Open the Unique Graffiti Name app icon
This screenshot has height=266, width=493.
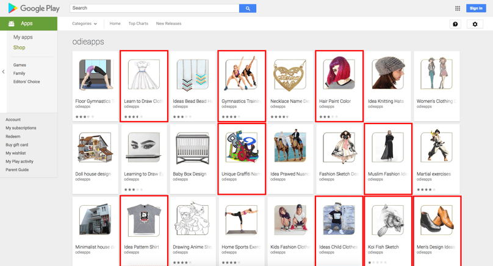(241, 147)
